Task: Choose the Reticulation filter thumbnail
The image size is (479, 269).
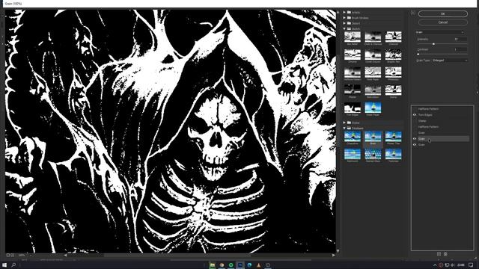Action: [373, 90]
